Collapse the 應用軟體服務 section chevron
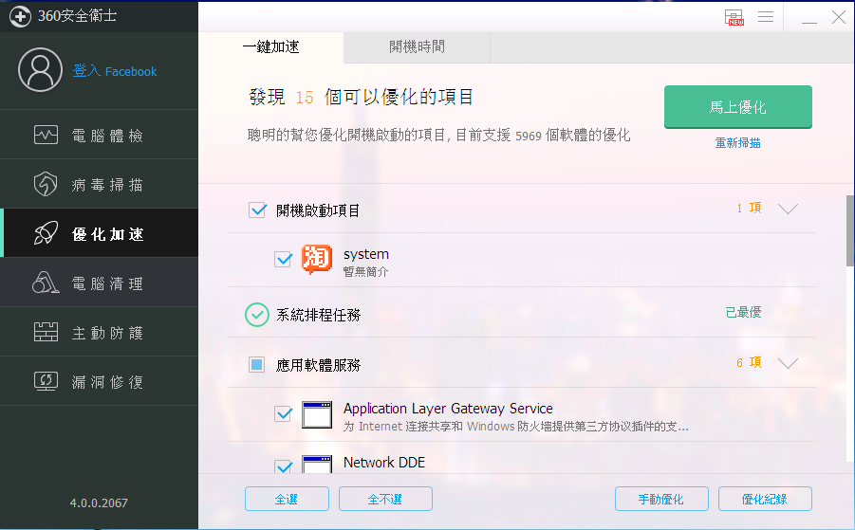The image size is (855, 530). [x=788, y=363]
